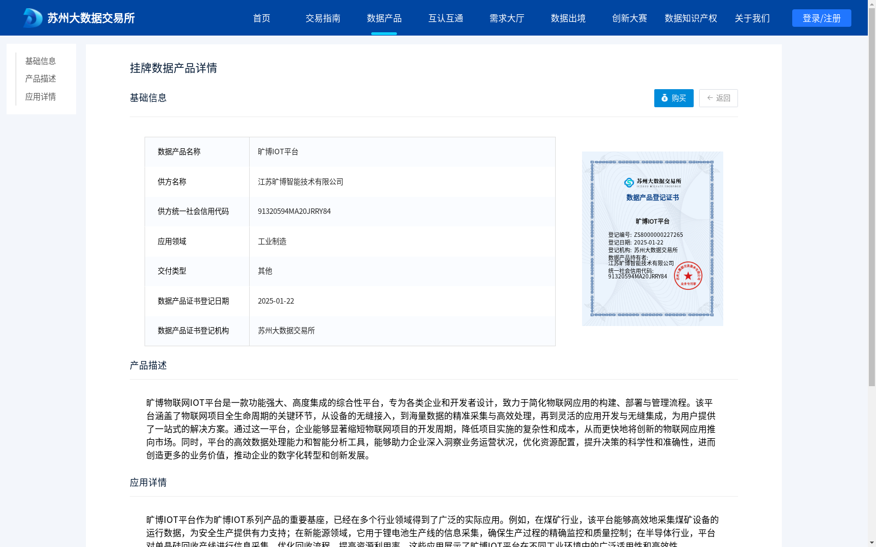Click the 购买 button
The image size is (876, 547).
point(674,98)
